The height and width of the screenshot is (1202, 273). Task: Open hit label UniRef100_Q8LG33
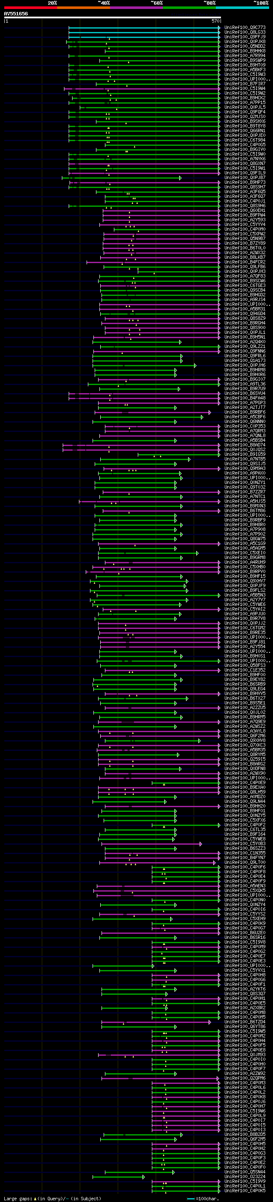(x=245, y=32)
